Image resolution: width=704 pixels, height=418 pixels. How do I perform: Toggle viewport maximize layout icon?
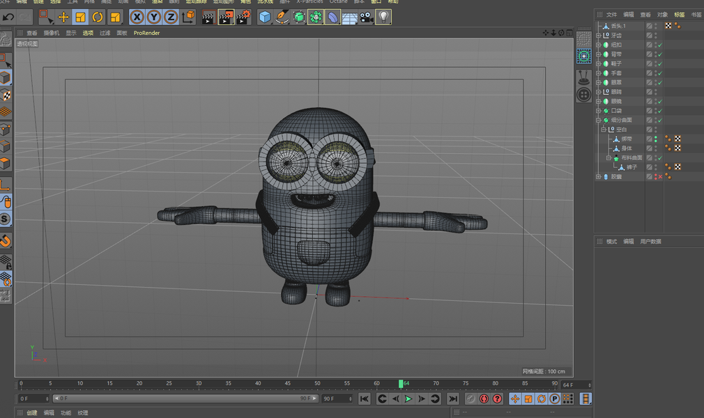pos(569,33)
